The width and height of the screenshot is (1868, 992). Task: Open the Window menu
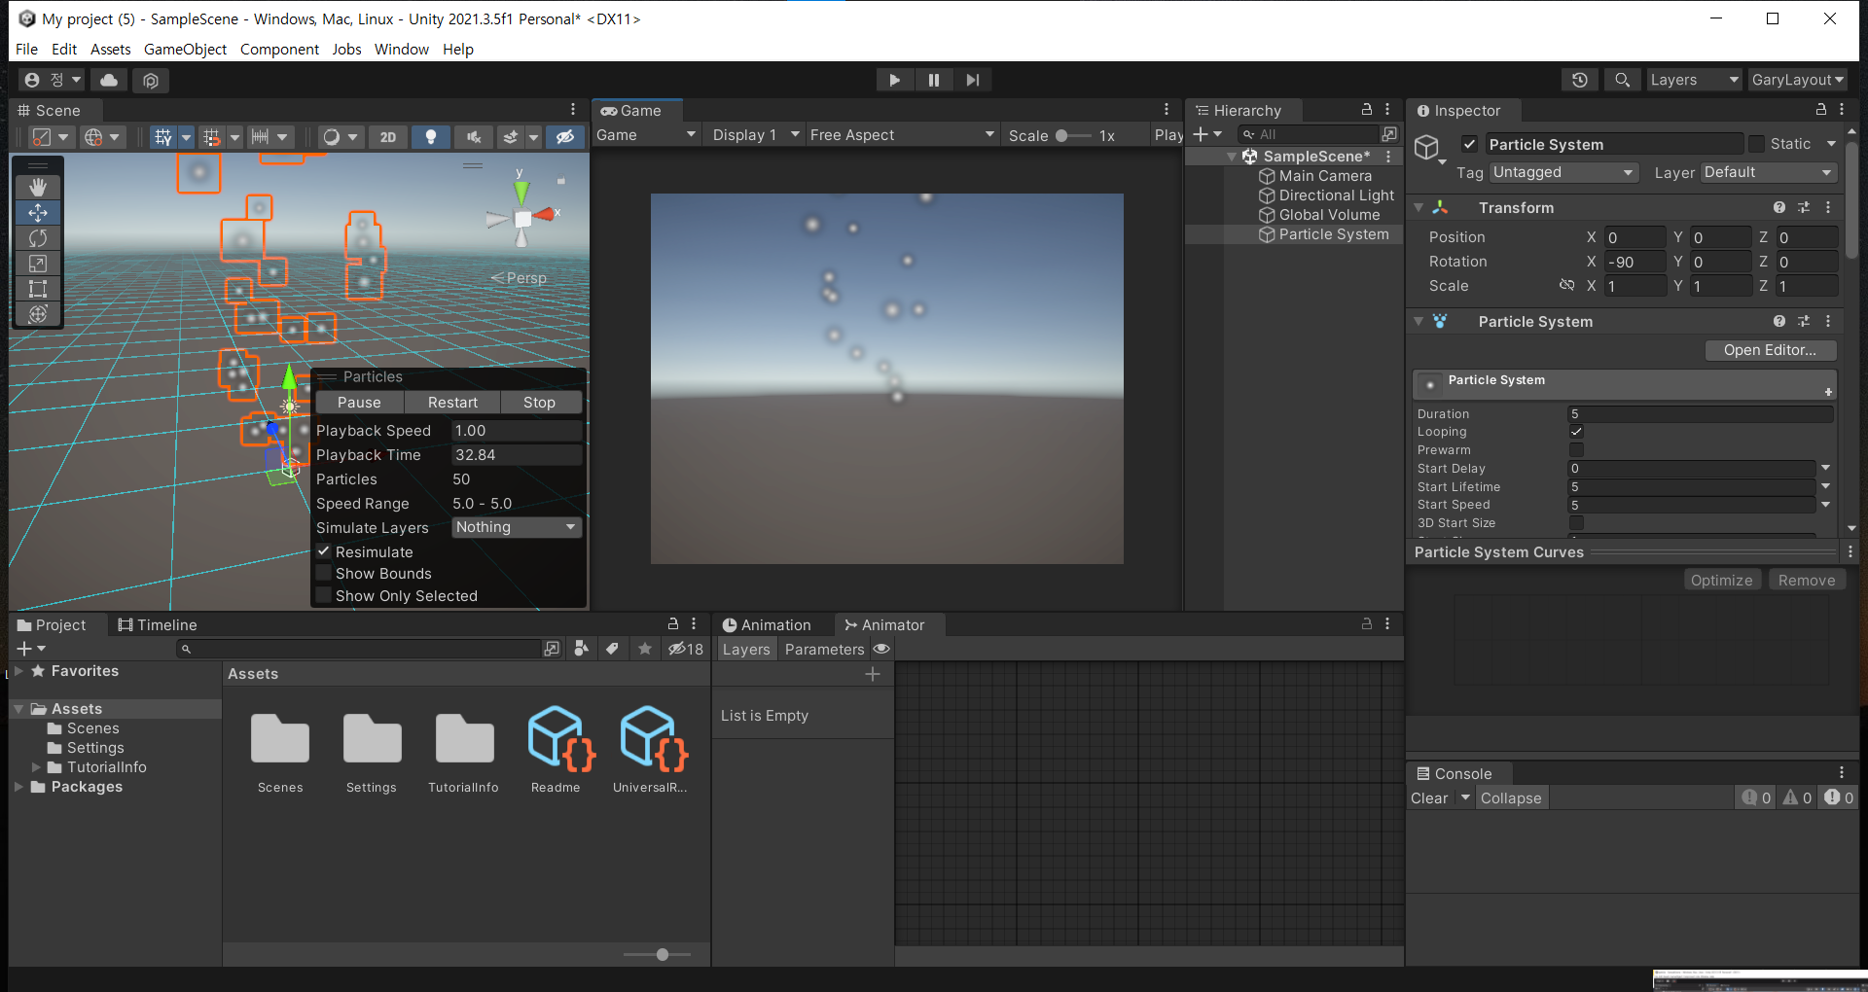click(402, 49)
